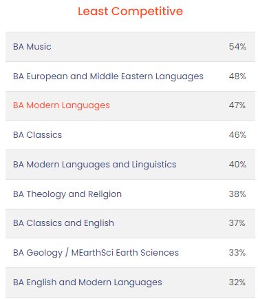Choose BA Theology and Religion

click(67, 194)
